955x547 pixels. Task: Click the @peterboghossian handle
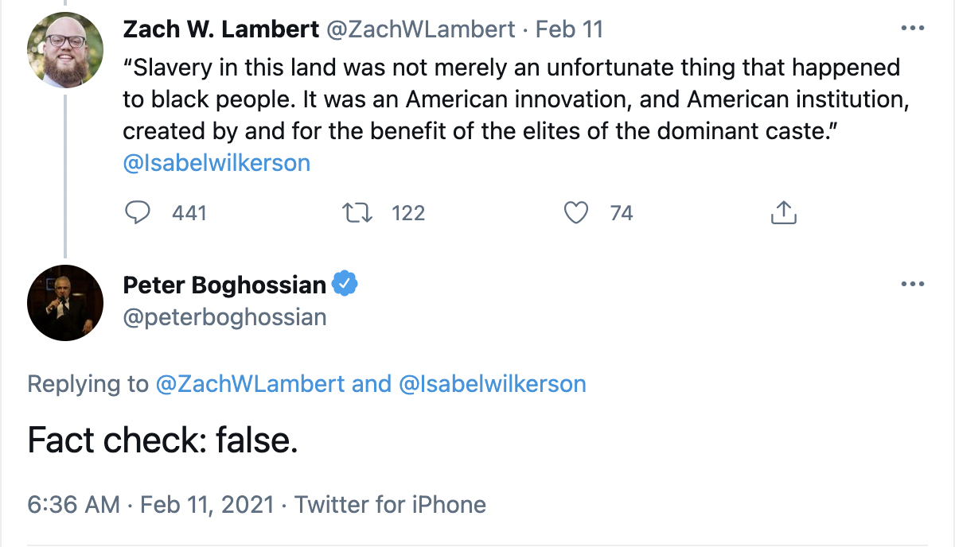click(224, 317)
